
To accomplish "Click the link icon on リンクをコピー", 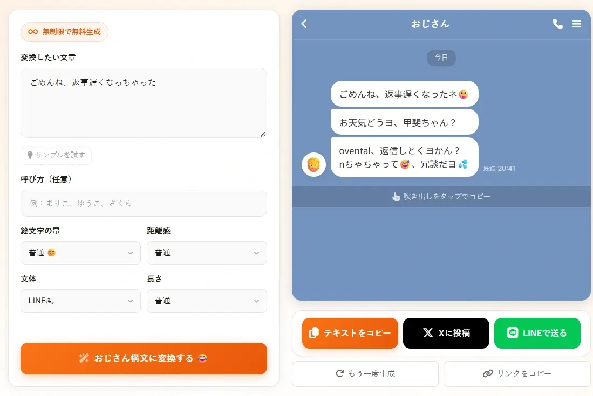I will click(489, 373).
